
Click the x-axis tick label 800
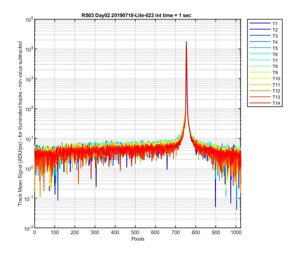click(195, 232)
